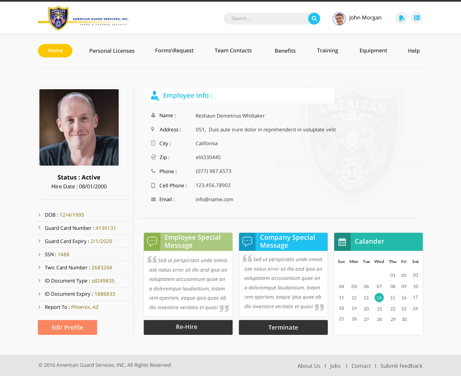Open the Benefits tab
Screen dimensions: 461x376
(285, 50)
